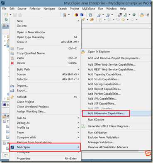The width and height of the screenshot is (153, 163).
Task: Click the greyed Print icon in the toolbar
Action: click(20, 15)
